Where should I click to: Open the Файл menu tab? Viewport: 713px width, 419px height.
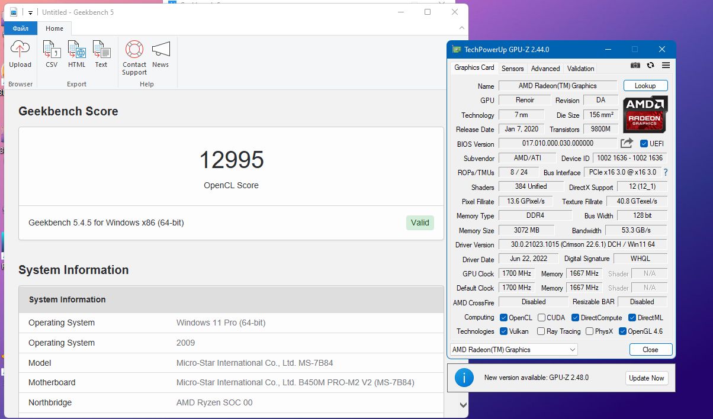pos(21,28)
